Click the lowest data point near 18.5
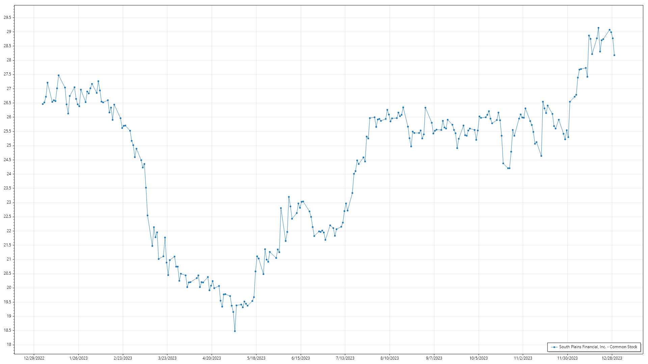Viewport: 648px width, 364px height. tap(235, 331)
